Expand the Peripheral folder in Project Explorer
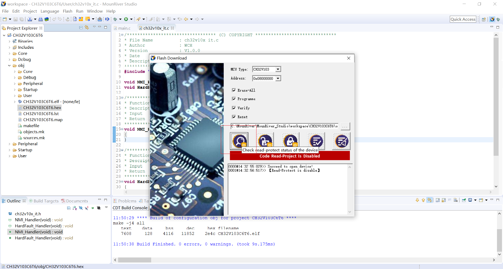 coord(9,144)
